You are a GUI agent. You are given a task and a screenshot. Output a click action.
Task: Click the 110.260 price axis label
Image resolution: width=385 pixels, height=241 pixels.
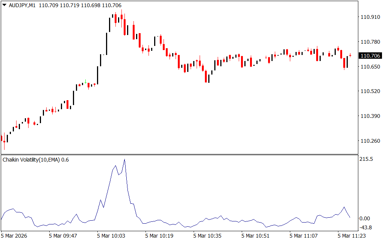click(x=370, y=141)
